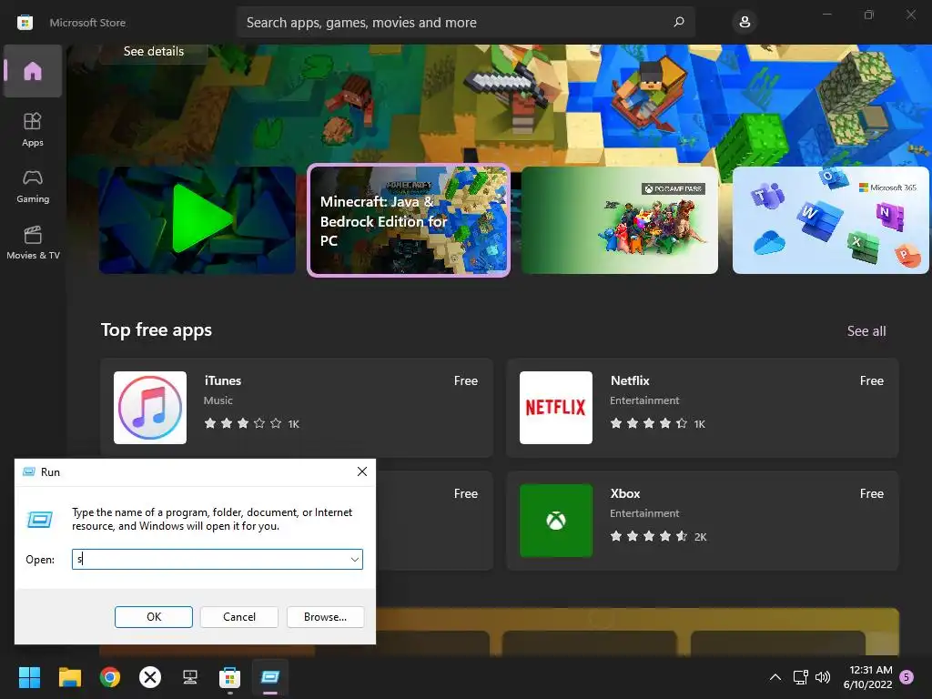Show hidden system tray icons
Screen dimensions: 932x699
click(x=775, y=677)
